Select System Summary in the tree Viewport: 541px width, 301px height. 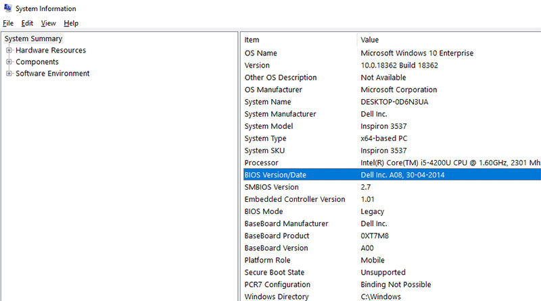click(x=33, y=38)
